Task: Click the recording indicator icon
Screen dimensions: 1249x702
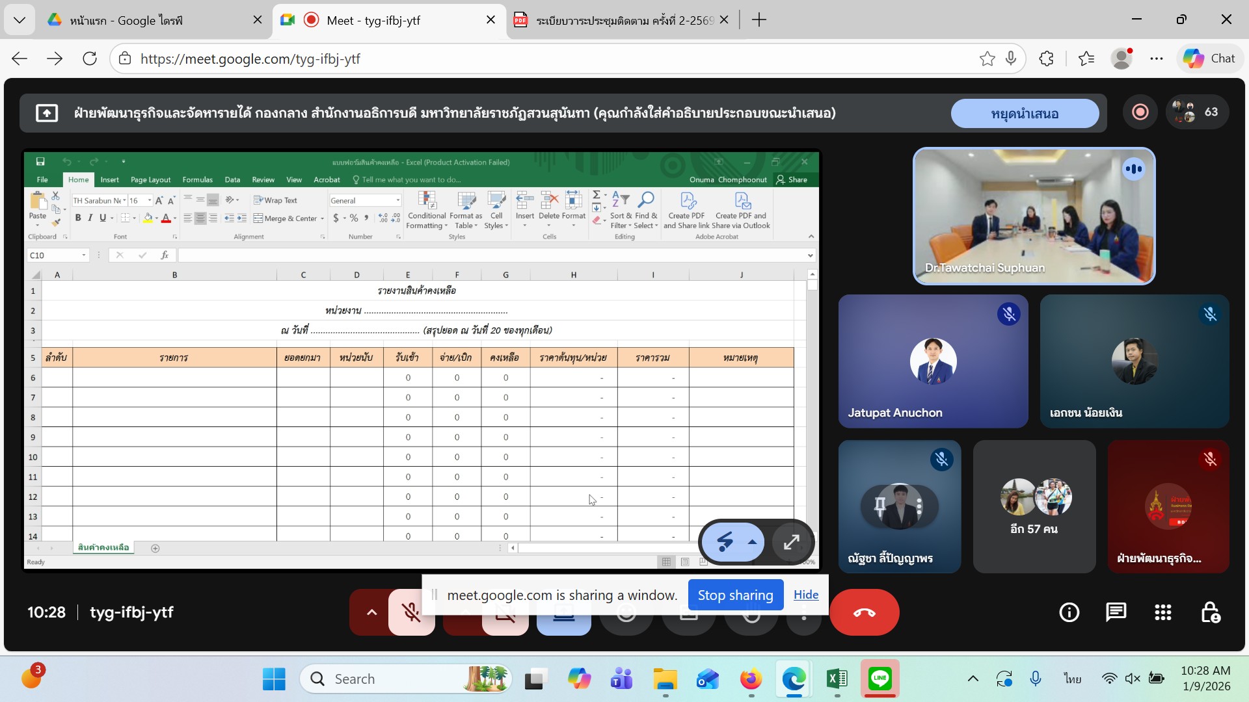Action: (x=1140, y=112)
